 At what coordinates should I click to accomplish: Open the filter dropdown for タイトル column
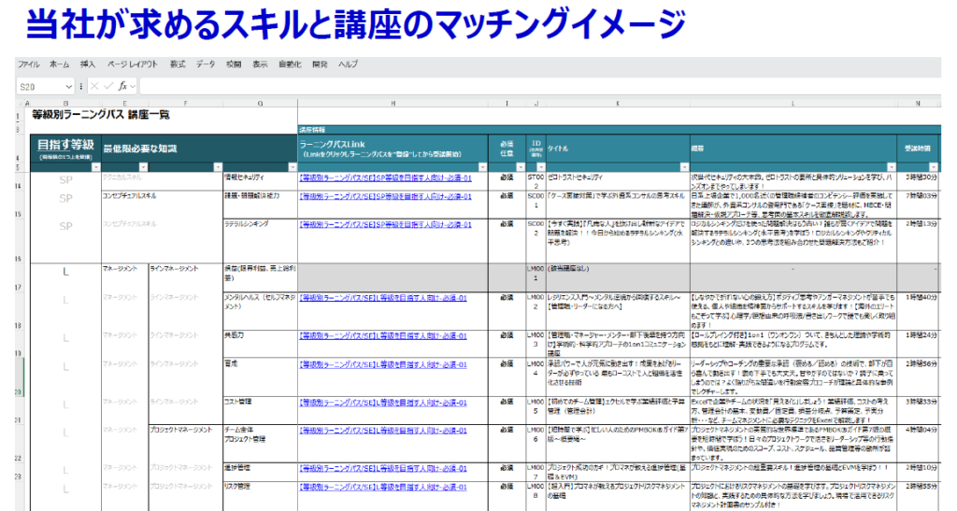(683, 167)
